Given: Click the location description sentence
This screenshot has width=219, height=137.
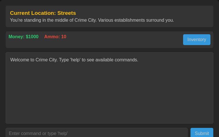Looking at the screenshot, I should click(x=92, y=20).
